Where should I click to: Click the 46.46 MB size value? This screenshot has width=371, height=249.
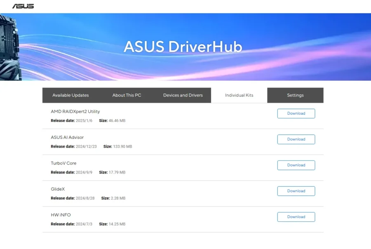click(117, 120)
